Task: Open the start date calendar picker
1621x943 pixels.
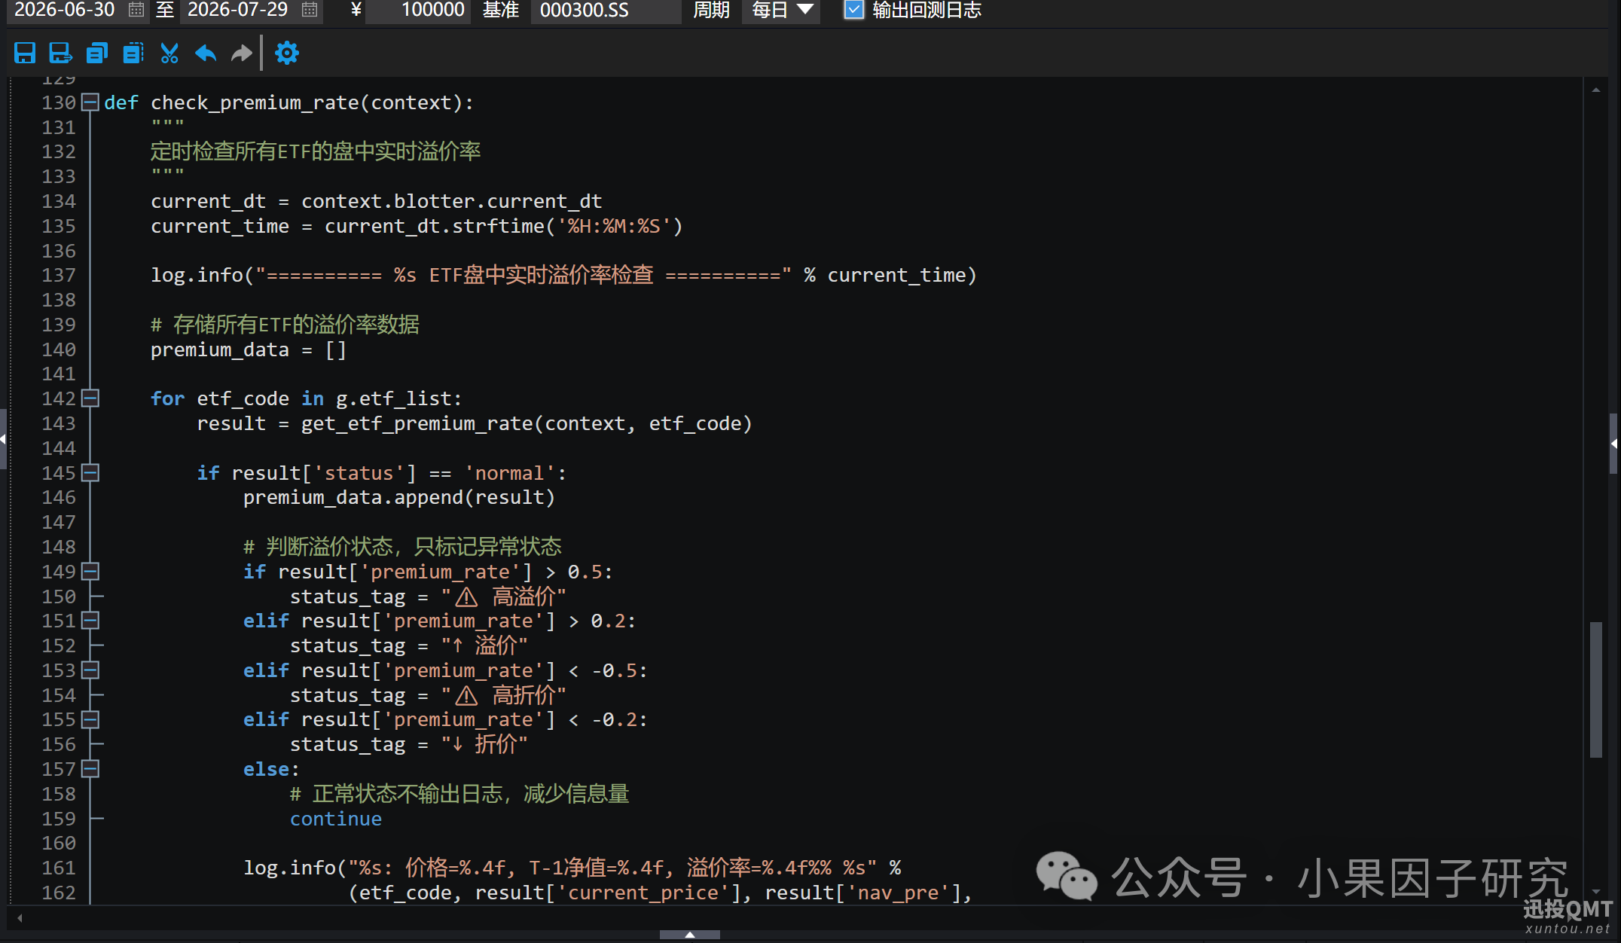Action: click(x=136, y=10)
